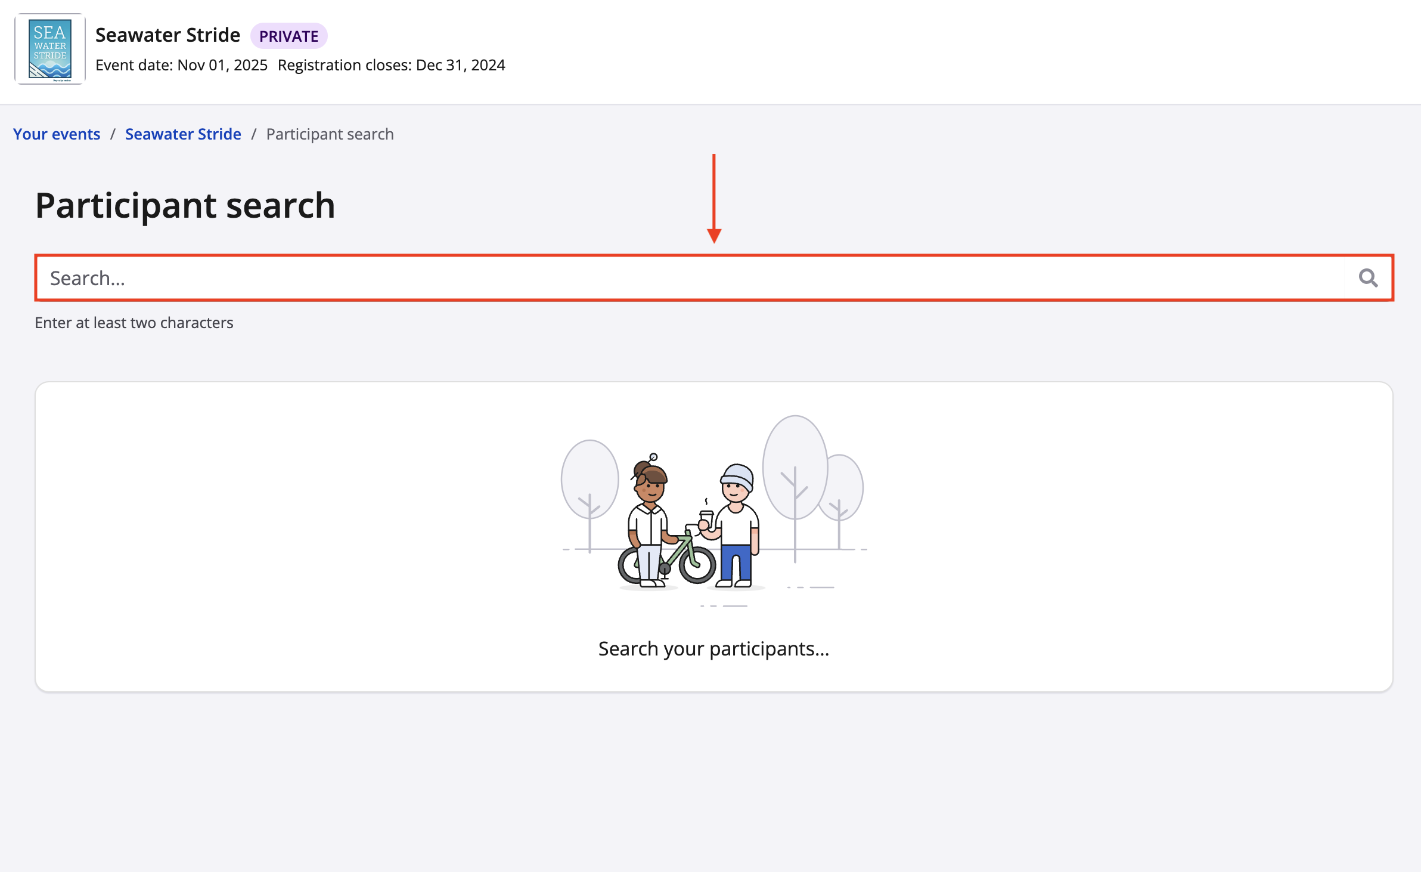Viewport: 1421px width, 872px height.
Task: Go to Seawater Stride breadcrumb link
Action: click(x=183, y=134)
